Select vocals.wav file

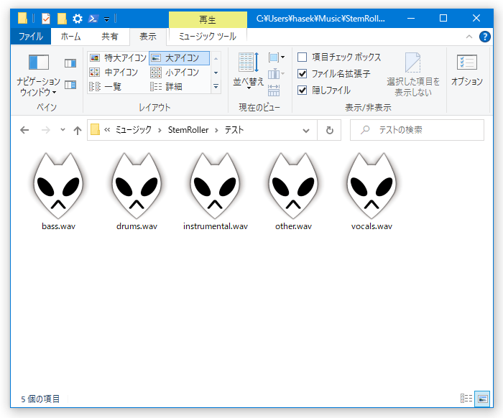coord(372,191)
